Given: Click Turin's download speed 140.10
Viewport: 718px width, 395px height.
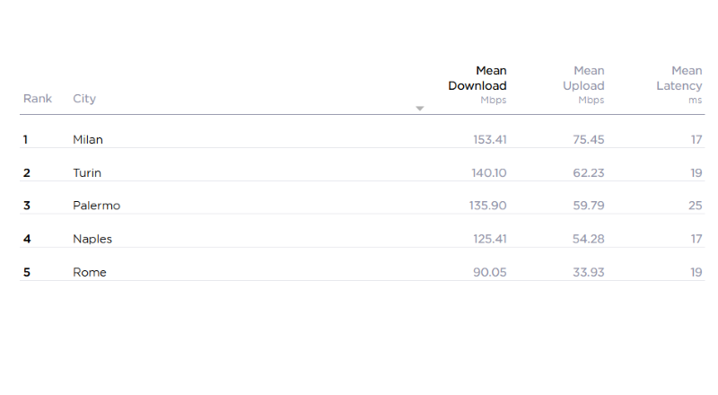Looking at the screenshot, I should tap(488, 172).
